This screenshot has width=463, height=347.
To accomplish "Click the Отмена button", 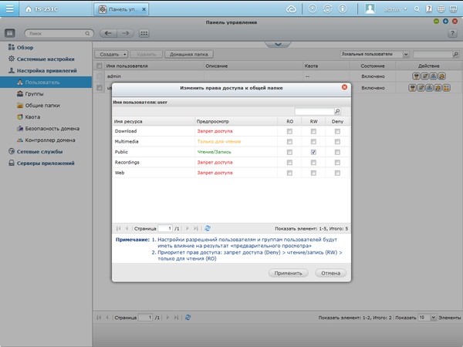I will click(x=331, y=273).
